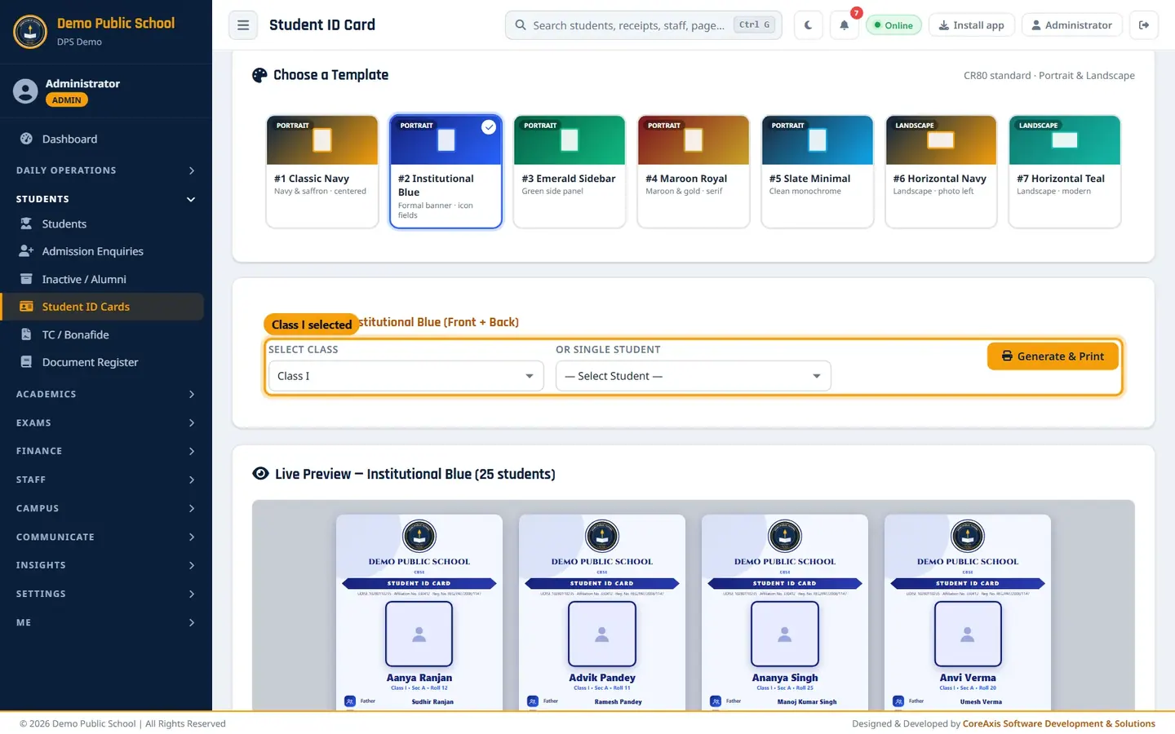Open Inactive / Alumni page
Screen dimensions: 1175x734
102,279
